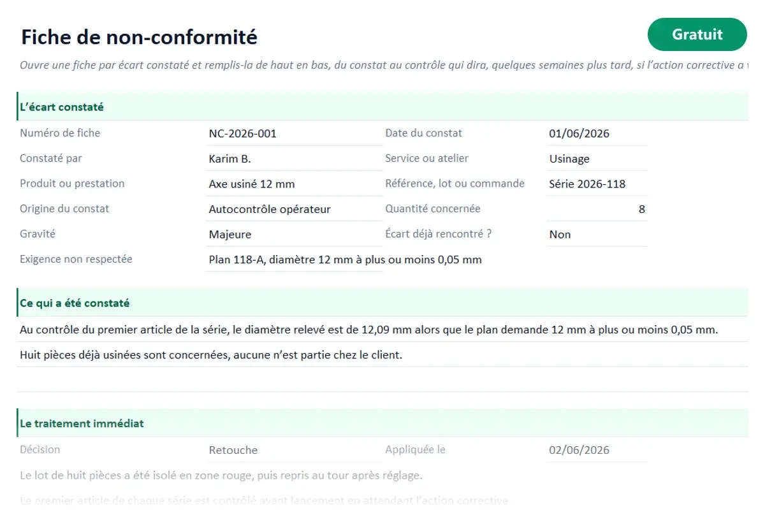Image resolution: width=765 pixels, height=510 pixels.
Task: Open the Décision field showing Retouche
Action: click(295, 449)
